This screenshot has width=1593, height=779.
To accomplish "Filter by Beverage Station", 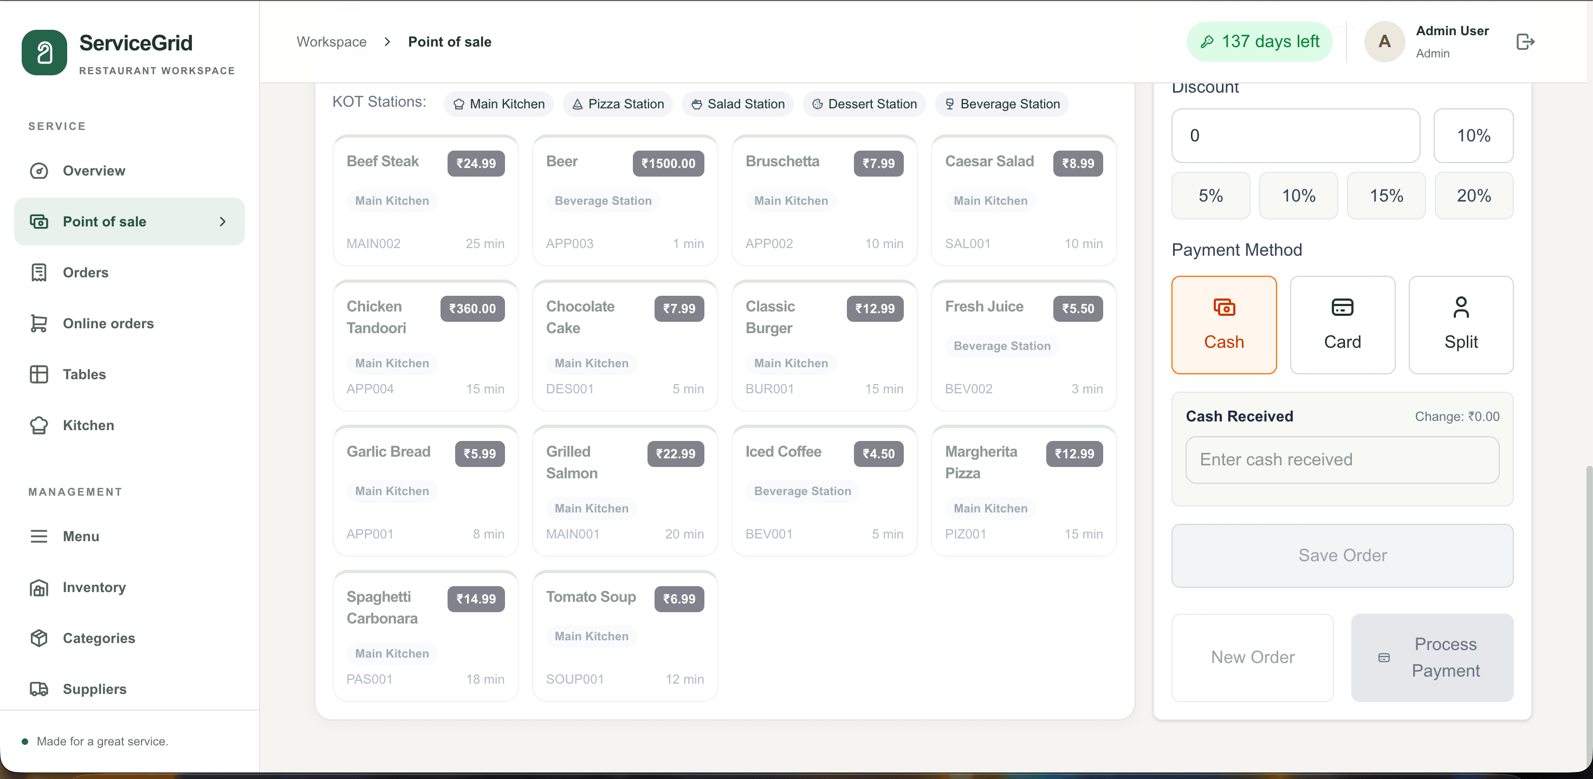I will tap(1002, 104).
